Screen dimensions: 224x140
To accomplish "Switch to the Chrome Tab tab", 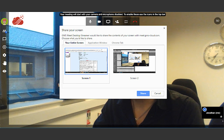I will pos(118,43).
